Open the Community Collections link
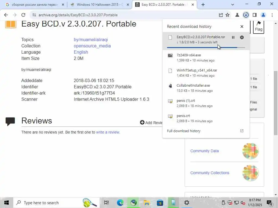The width and height of the screenshot is (278, 208). click(210, 173)
